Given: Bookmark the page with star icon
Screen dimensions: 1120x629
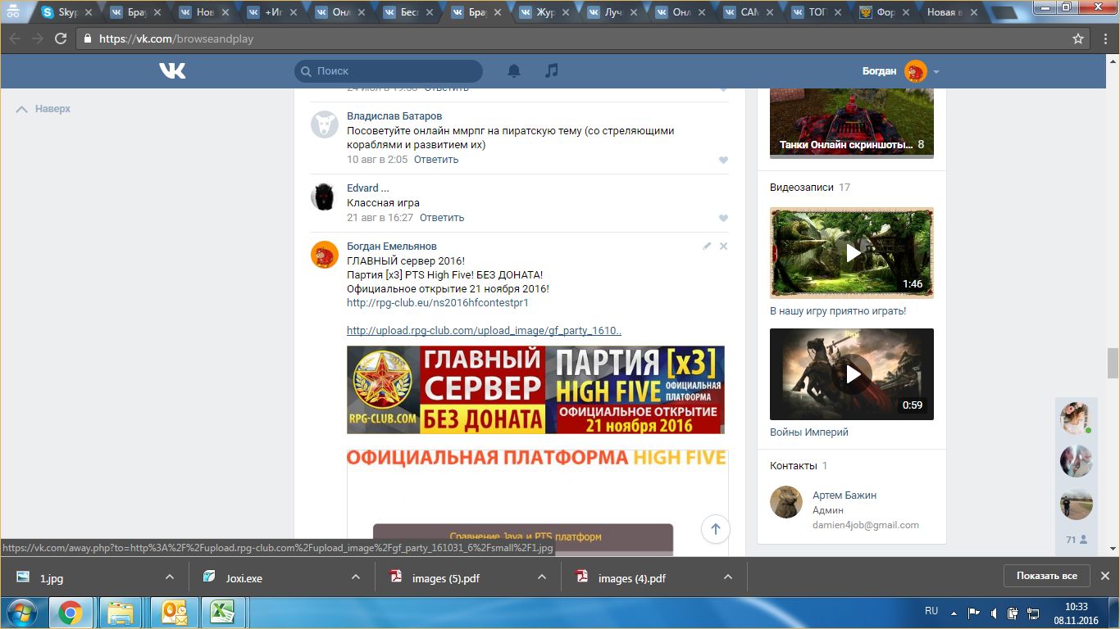Looking at the screenshot, I should (1078, 38).
